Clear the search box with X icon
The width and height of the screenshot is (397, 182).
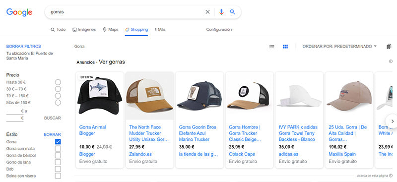pos(207,12)
